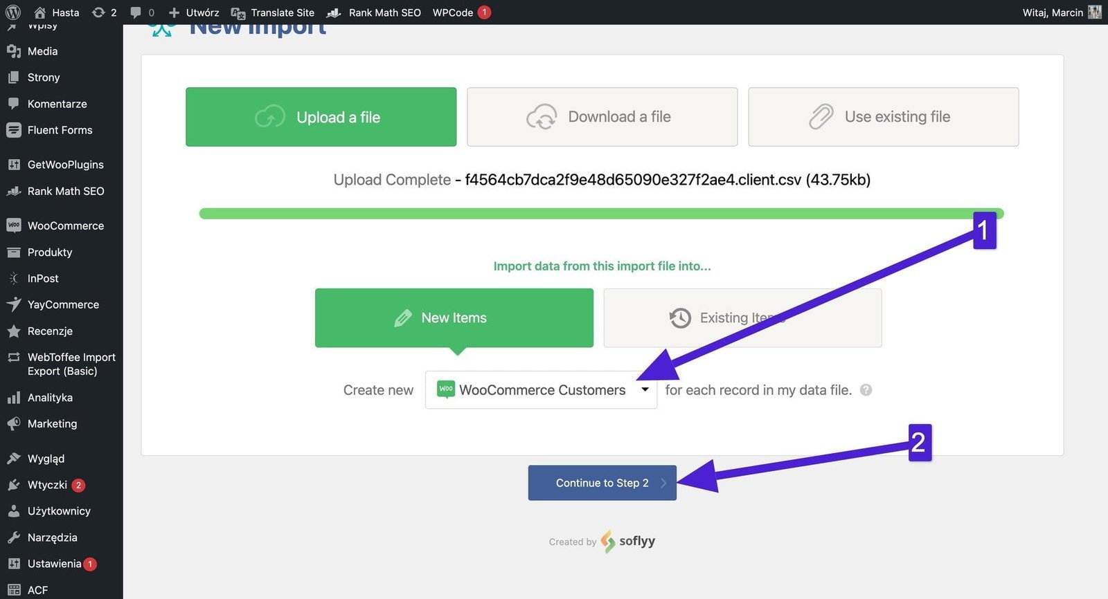Image resolution: width=1108 pixels, height=599 pixels.
Task: Click the Recenzje star icon
Action: (x=13, y=331)
